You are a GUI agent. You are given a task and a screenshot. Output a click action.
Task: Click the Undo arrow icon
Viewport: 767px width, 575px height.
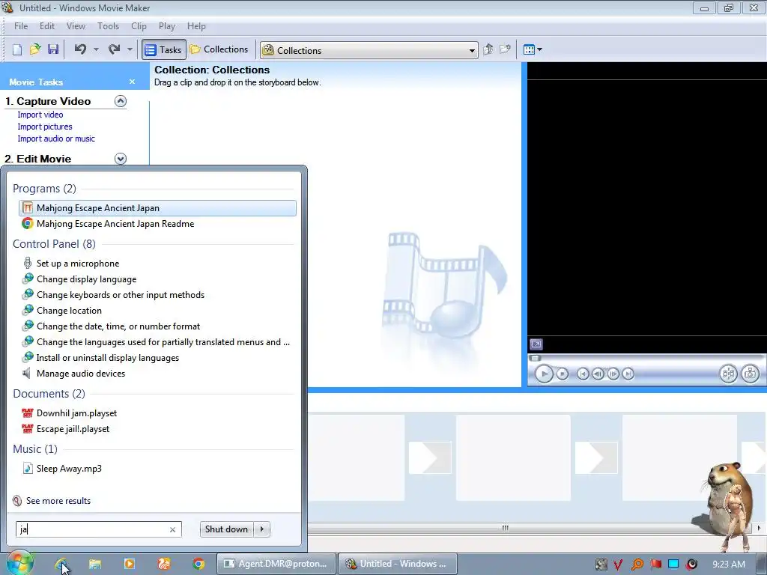tap(80, 49)
